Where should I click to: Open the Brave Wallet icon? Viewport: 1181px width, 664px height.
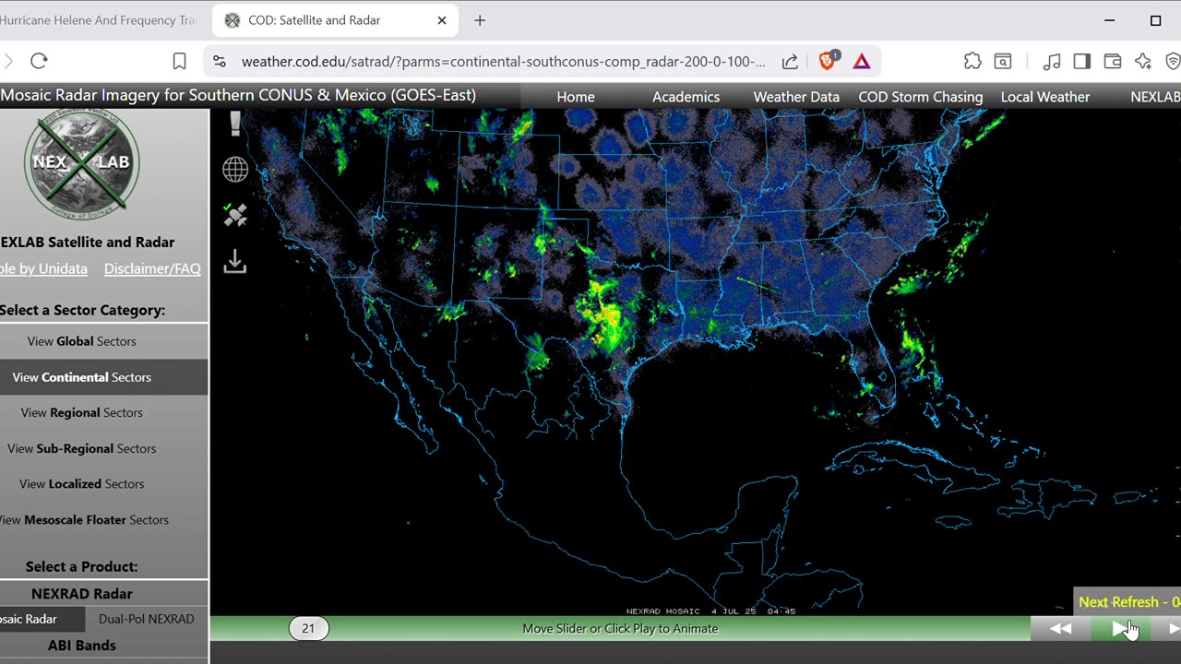click(x=1112, y=61)
